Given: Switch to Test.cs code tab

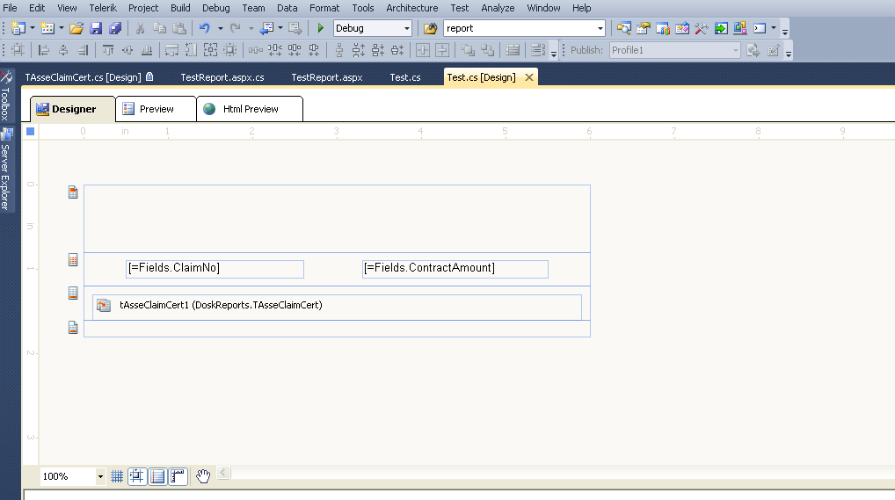Looking at the screenshot, I should [x=405, y=77].
